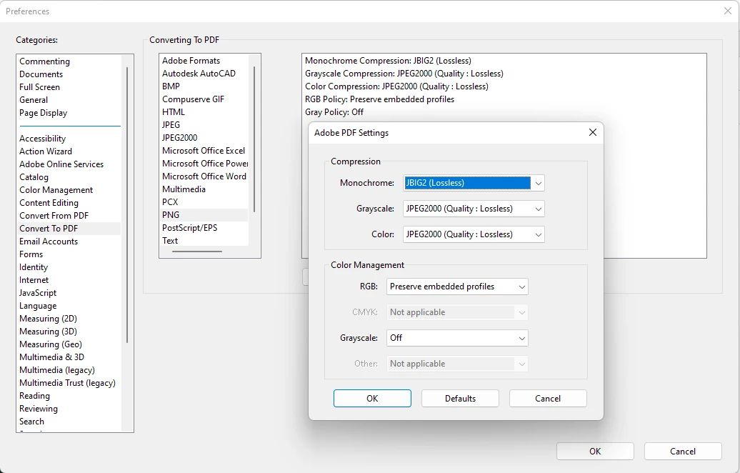Select the Email Accounts category

(49, 242)
